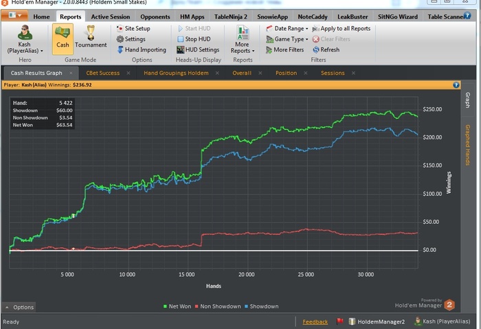
Task: Open the Active Session tab
Action: pyautogui.click(x=111, y=17)
